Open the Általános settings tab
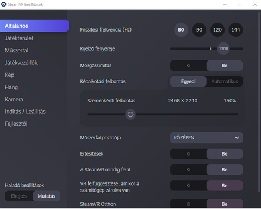The image size is (261, 209). click(34, 26)
